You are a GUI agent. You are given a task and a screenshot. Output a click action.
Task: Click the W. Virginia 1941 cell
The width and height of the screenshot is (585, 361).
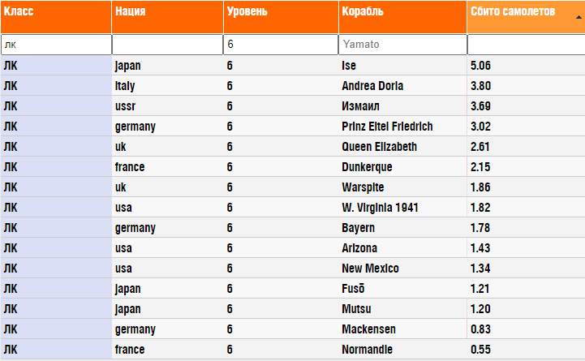pos(402,208)
